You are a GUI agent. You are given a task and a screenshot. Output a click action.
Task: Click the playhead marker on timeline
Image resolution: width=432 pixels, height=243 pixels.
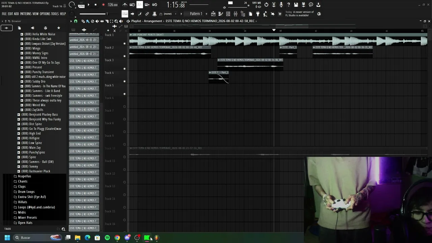274,30
